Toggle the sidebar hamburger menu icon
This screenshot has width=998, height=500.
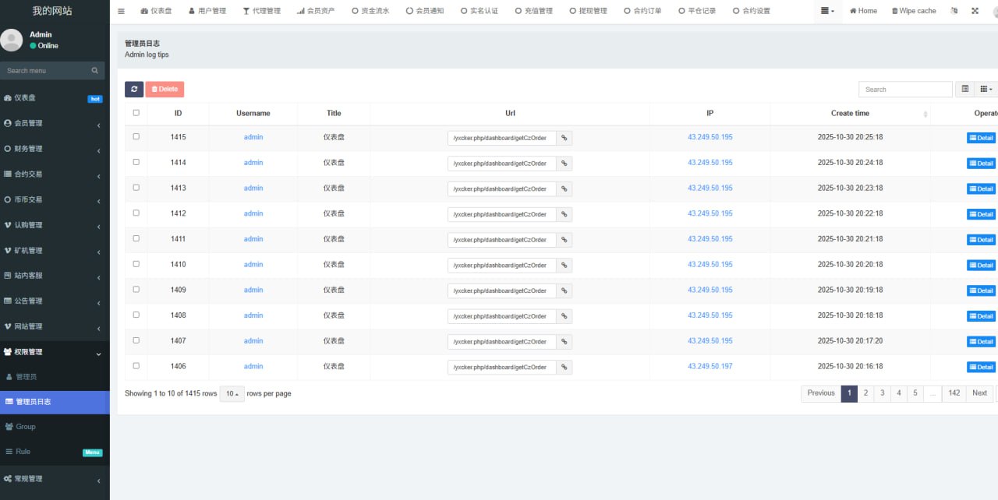(x=121, y=11)
